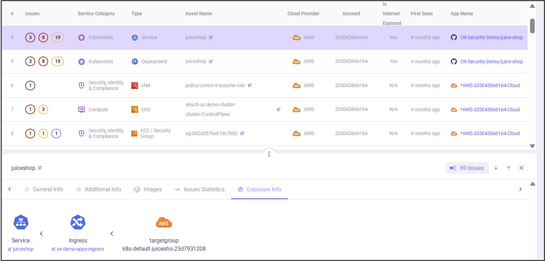Open the Issues Statistics tab
This screenshot has width=545, height=261.
(200, 190)
